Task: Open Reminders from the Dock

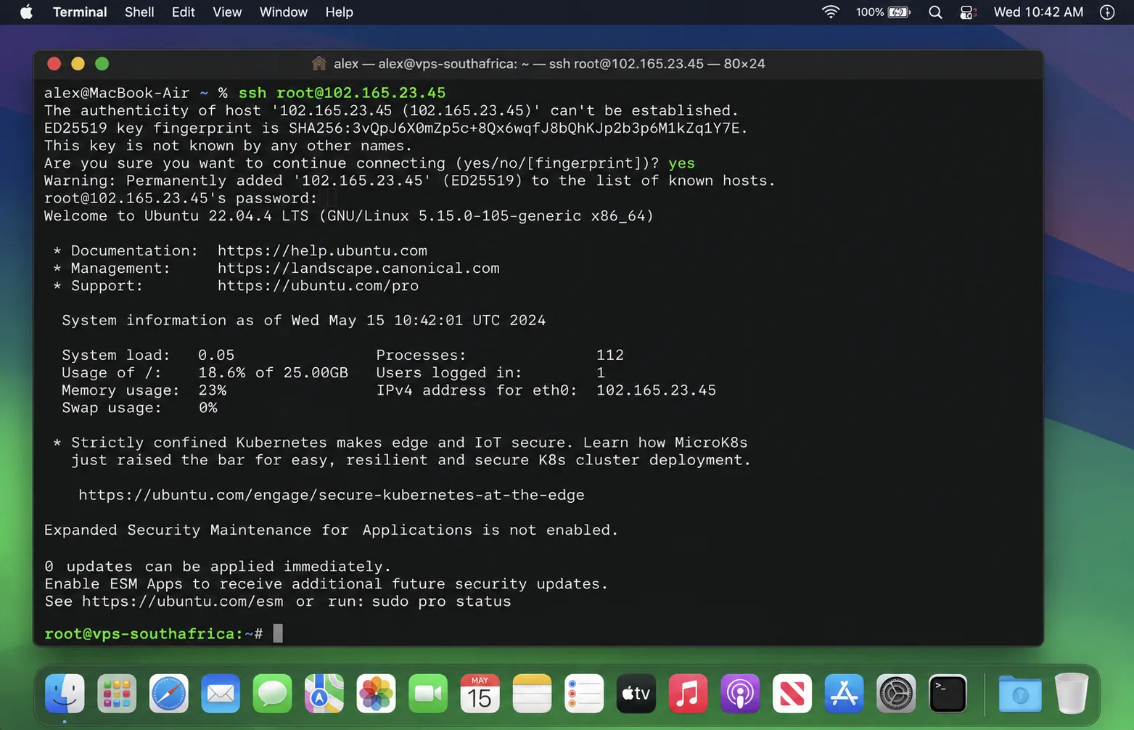Action: click(x=584, y=694)
